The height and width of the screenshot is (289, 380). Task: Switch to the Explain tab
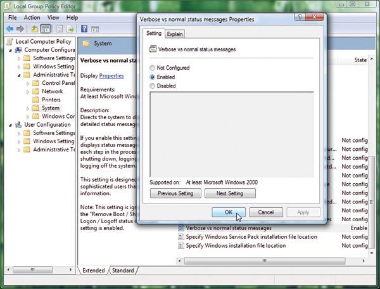175,34
